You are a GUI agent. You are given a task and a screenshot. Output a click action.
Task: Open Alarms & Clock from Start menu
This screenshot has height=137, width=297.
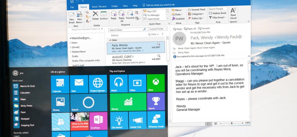[24, 86]
